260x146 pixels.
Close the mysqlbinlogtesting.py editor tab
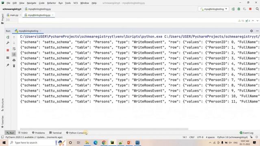(x=52, y=15)
